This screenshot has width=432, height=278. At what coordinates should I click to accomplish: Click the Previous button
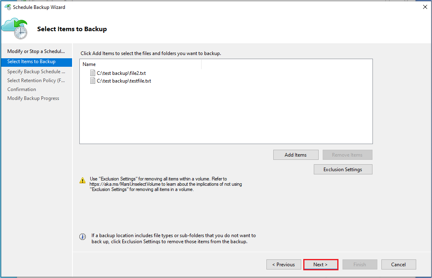pos(283,264)
